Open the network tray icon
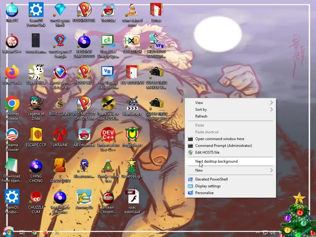316x237 pixels. pos(265,232)
